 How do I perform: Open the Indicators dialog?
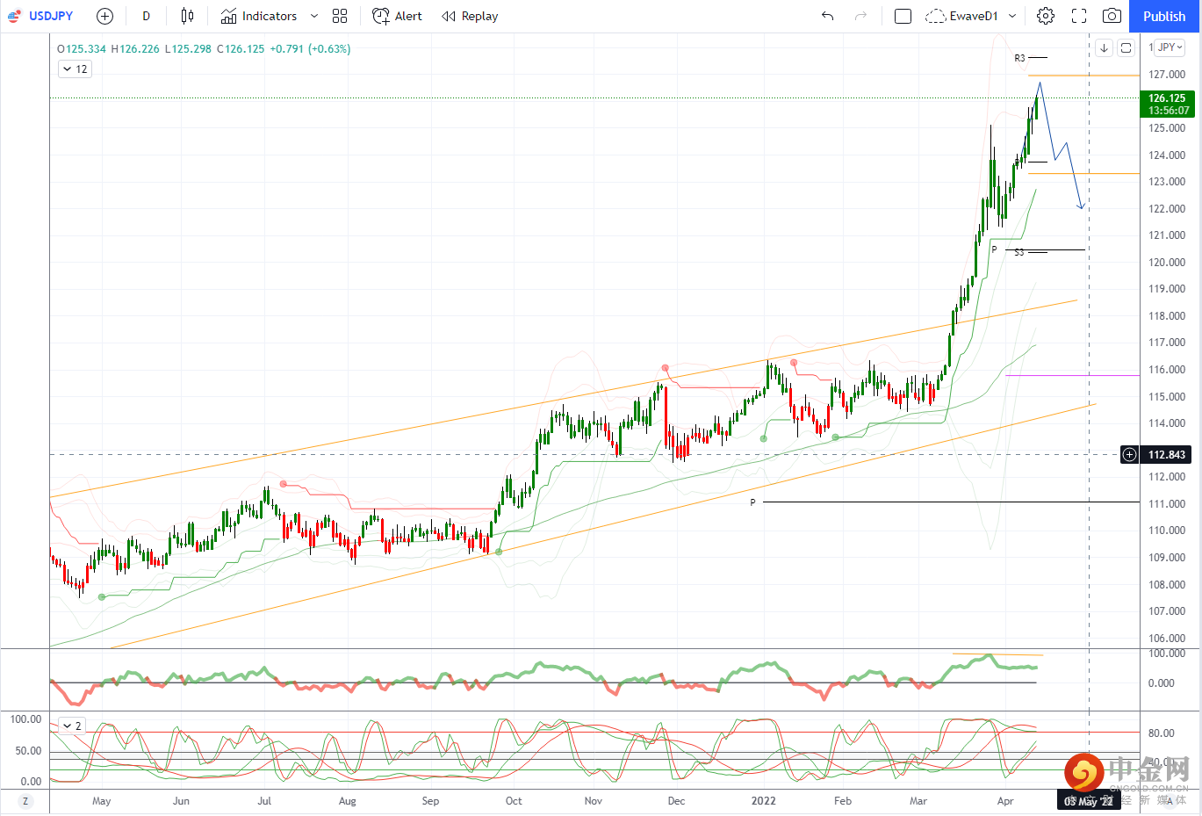coord(259,16)
